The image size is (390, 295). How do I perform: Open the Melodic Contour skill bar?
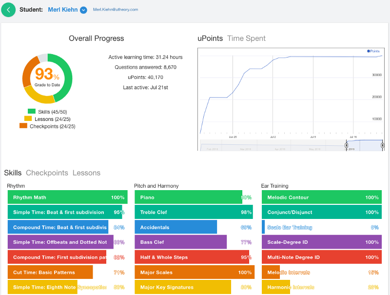322,197
